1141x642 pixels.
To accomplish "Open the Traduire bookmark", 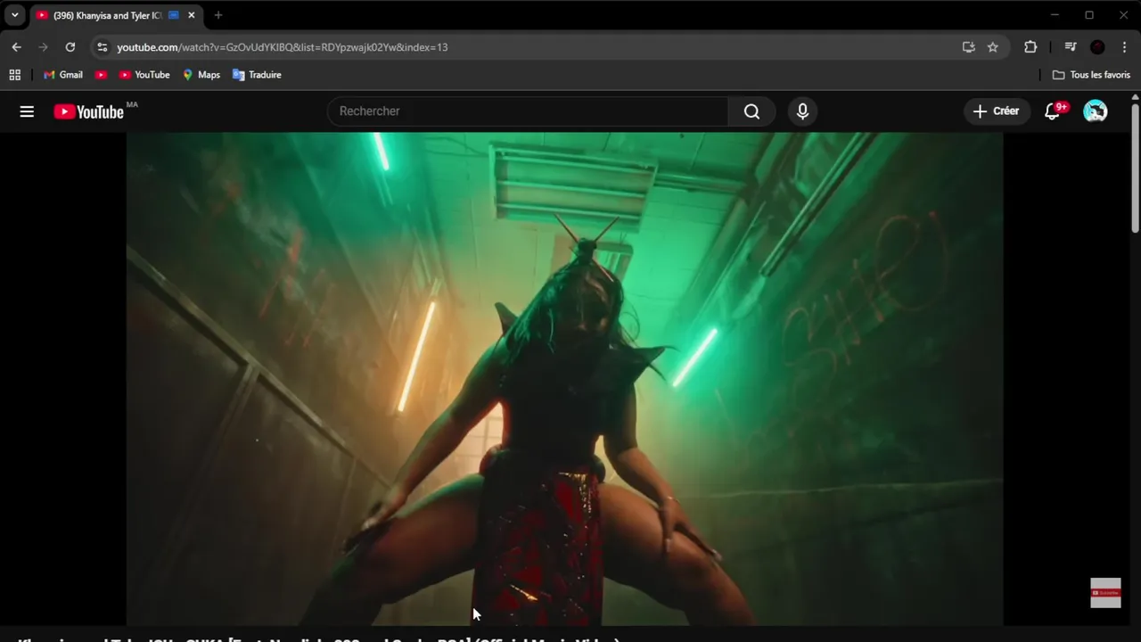I will coord(257,75).
